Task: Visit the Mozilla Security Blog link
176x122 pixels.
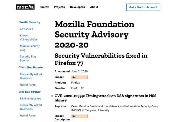Action: 30,48
